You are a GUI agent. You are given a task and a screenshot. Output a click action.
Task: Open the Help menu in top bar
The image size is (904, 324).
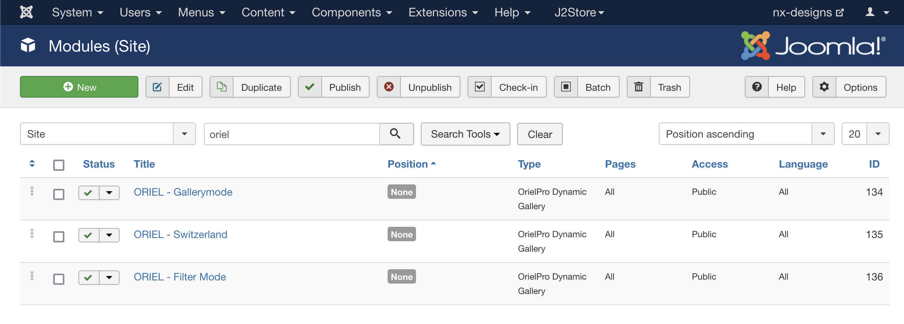(x=512, y=12)
